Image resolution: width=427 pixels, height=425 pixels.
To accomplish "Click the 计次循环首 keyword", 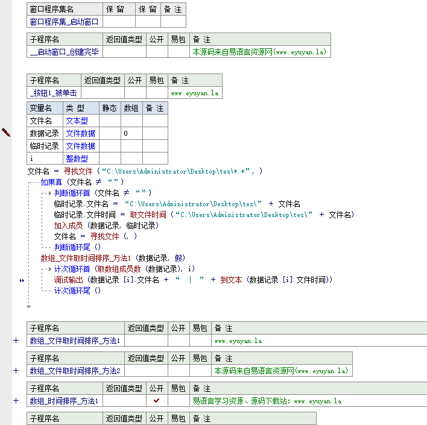I will (72, 269).
